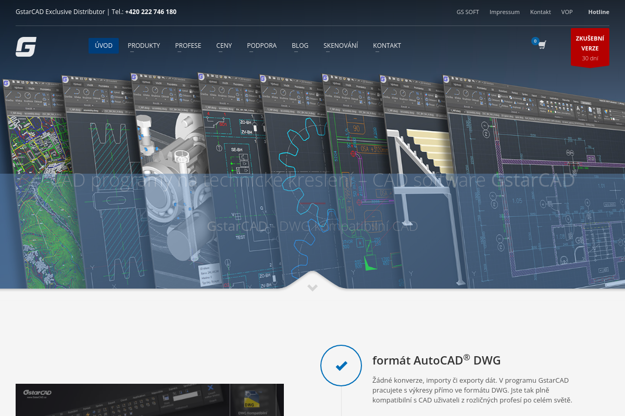Screen dimensions: 625x416
Task: Open the PROFESE menu item
Action: tap(188, 46)
